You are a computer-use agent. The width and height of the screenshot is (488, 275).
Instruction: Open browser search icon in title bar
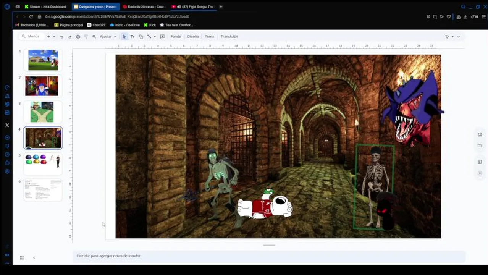[463, 7]
